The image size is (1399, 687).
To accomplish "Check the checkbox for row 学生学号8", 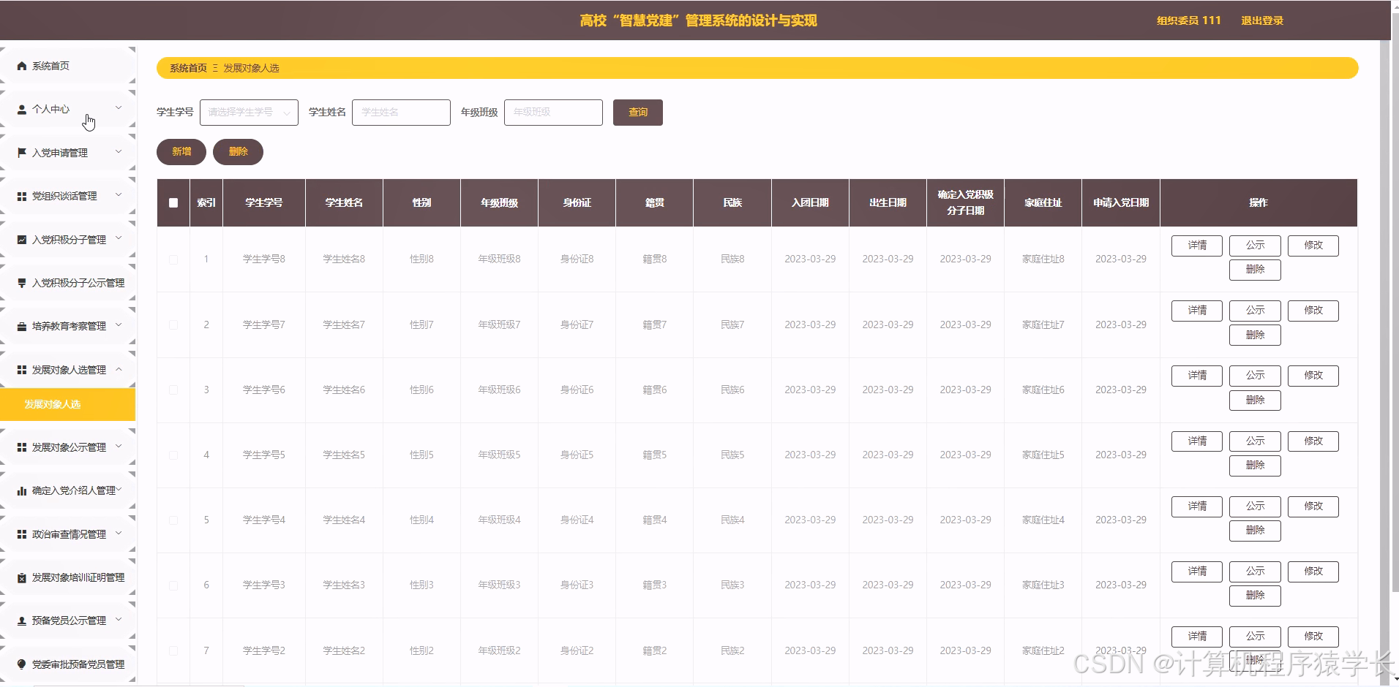I will point(173,259).
